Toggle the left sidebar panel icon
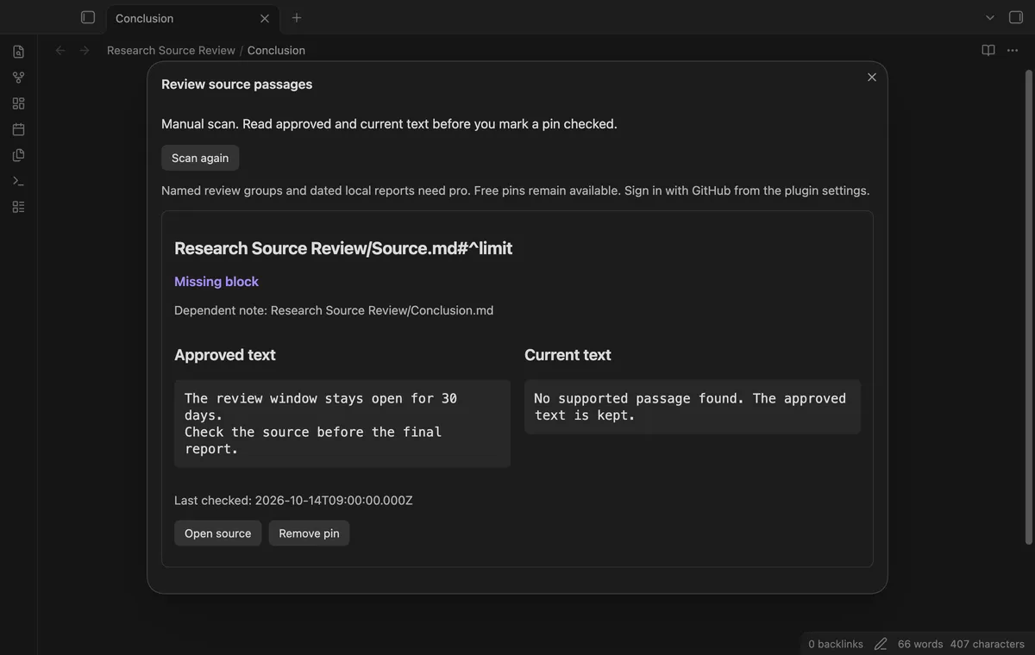This screenshot has width=1035, height=655. (x=87, y=17)
